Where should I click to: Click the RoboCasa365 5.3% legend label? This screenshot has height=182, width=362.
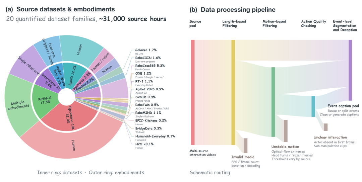tap(150, 66)
